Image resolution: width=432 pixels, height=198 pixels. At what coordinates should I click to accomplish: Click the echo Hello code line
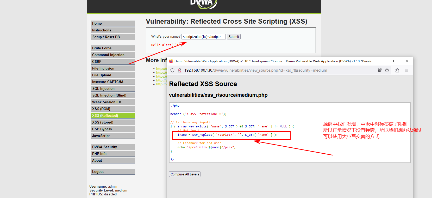pyautogui.click(x=207, y=147)
